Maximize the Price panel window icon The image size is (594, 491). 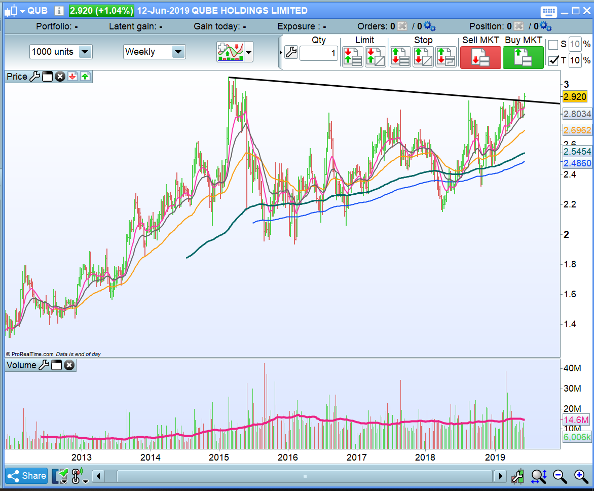tap(47, 77)
